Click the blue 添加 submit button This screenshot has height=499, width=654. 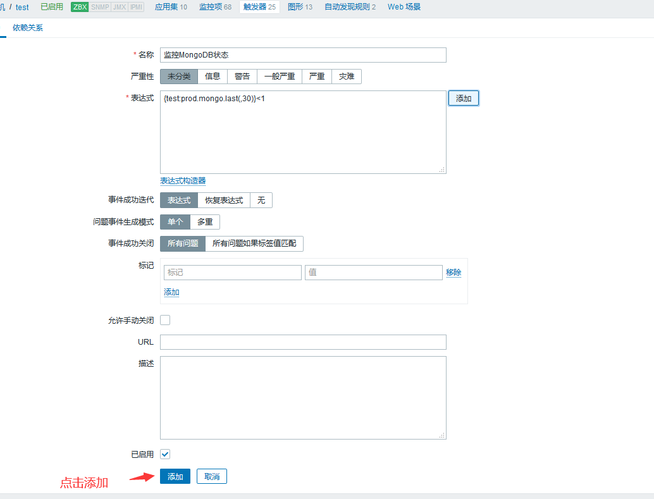point(175,476)
